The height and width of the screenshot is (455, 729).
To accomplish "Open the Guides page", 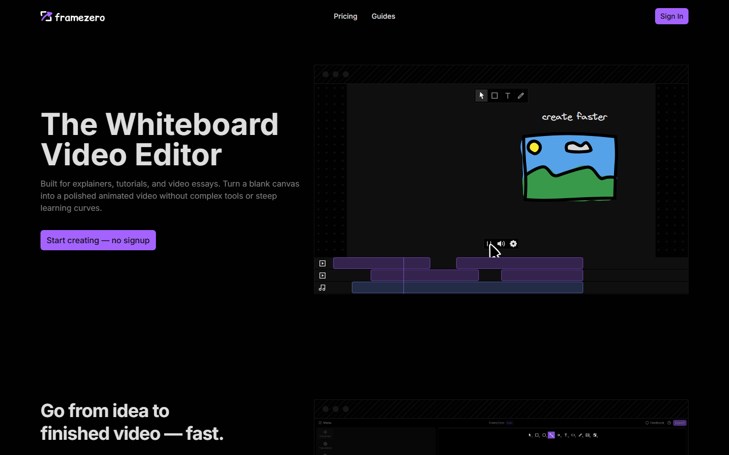I will coord(383,16).
